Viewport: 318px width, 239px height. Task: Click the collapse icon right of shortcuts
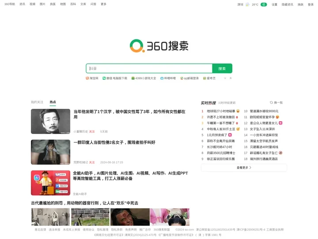[x=231, y=78]
